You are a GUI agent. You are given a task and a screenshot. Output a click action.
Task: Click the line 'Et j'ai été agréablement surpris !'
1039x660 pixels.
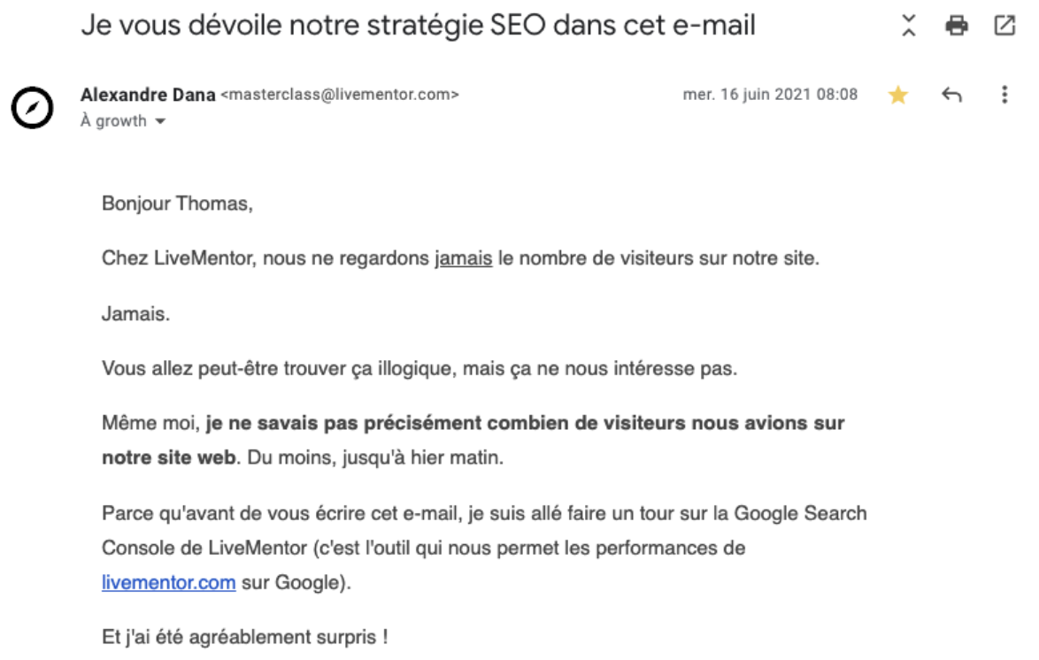coord(244,636)
